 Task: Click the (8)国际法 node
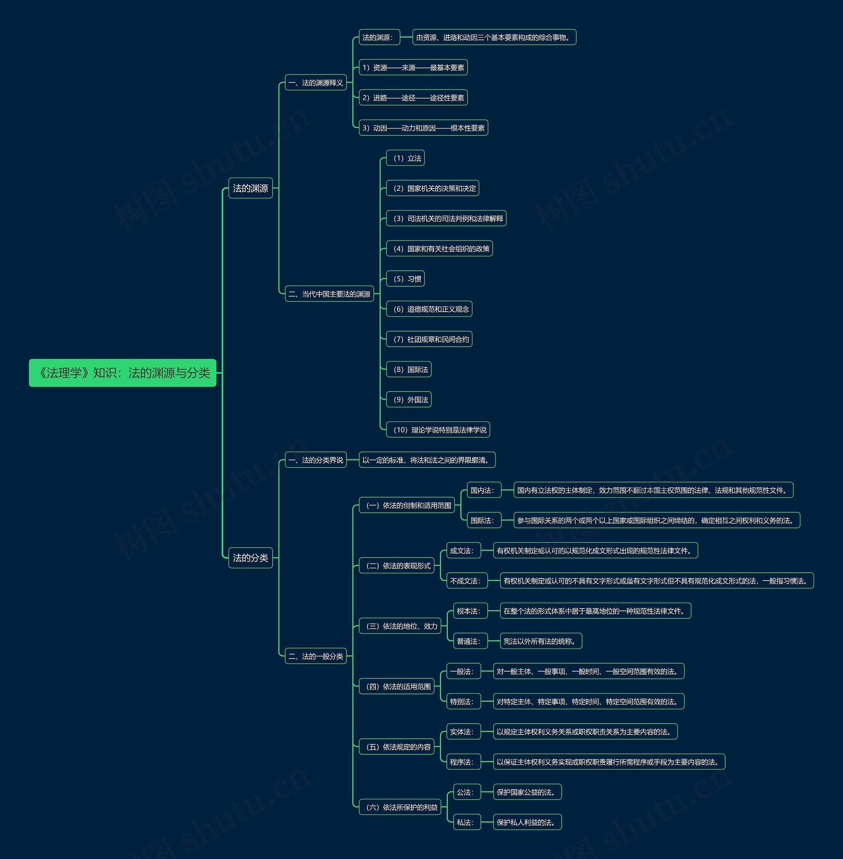409,369
